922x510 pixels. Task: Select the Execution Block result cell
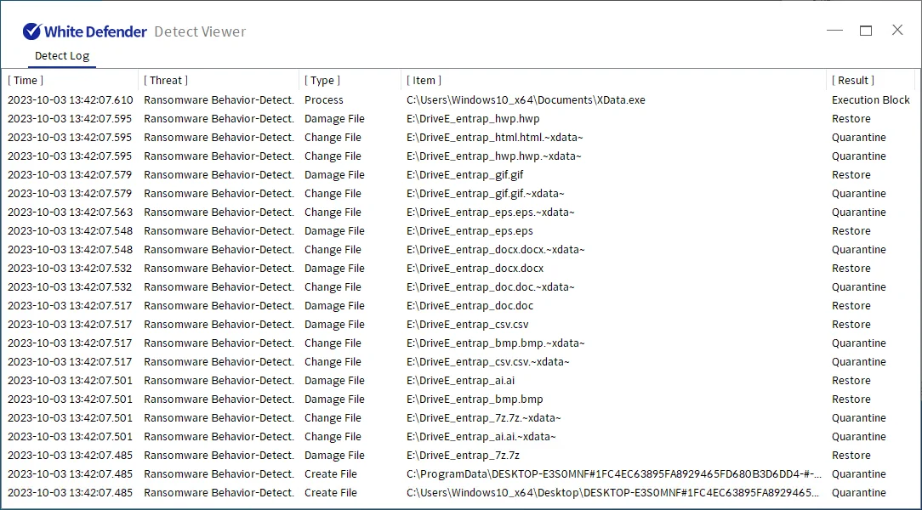(870, 100)
